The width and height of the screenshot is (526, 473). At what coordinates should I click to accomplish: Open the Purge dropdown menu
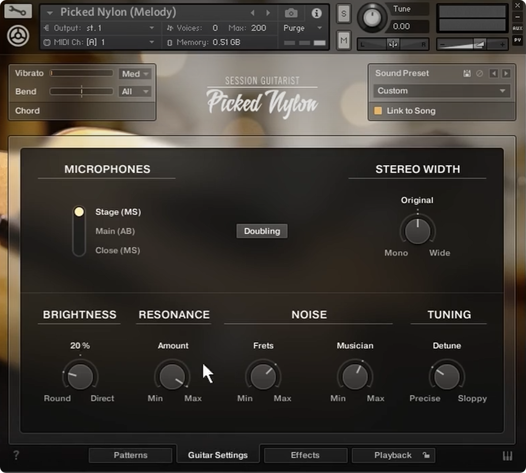(303, 28)
